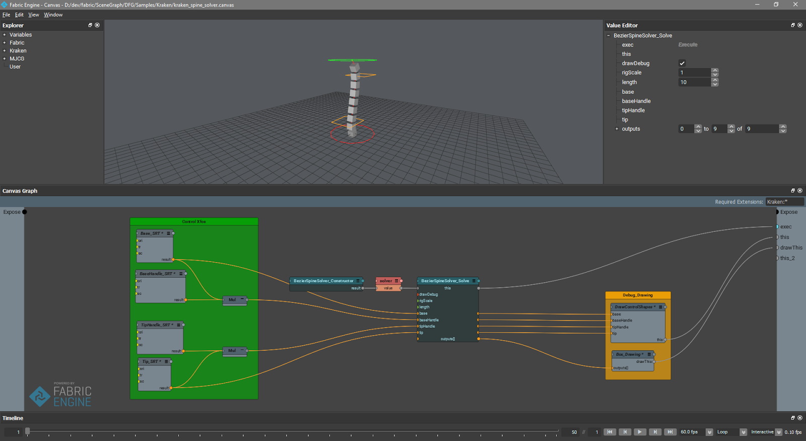Step back one frame in timeline
806x441 pixels.
click(x=625, y=432)
